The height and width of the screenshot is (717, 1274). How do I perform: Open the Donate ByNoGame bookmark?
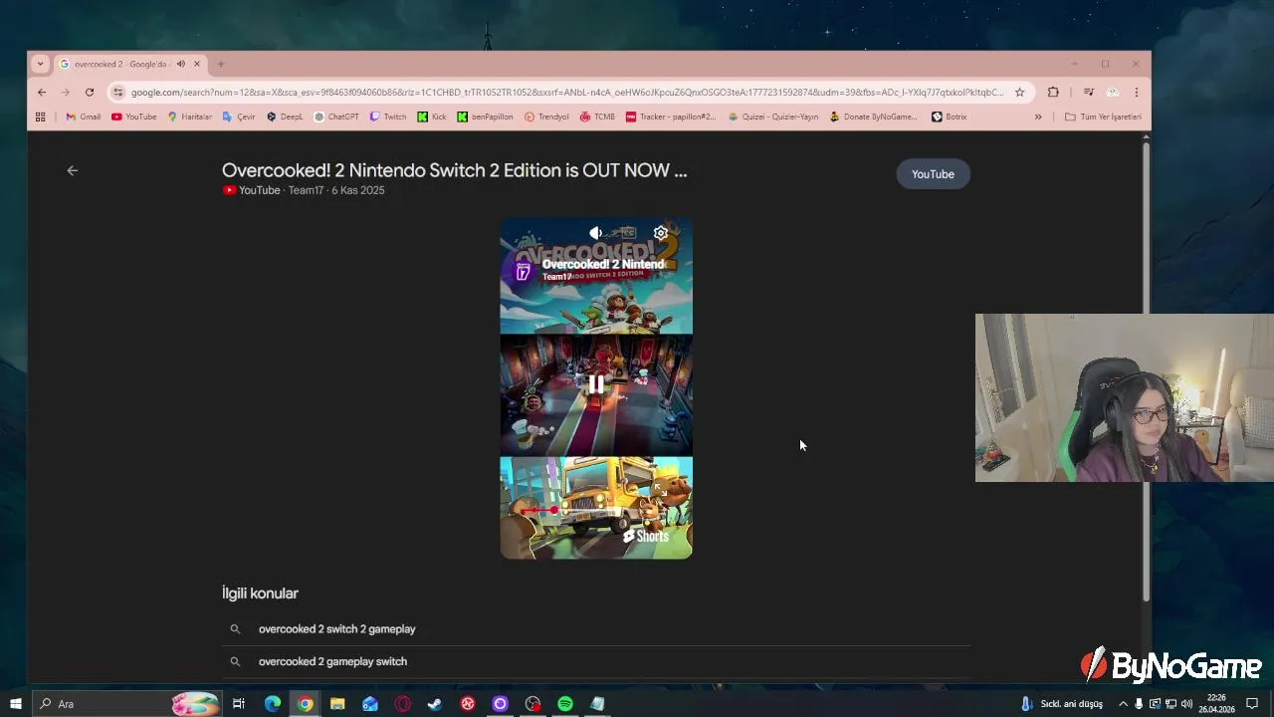point(874,117)
